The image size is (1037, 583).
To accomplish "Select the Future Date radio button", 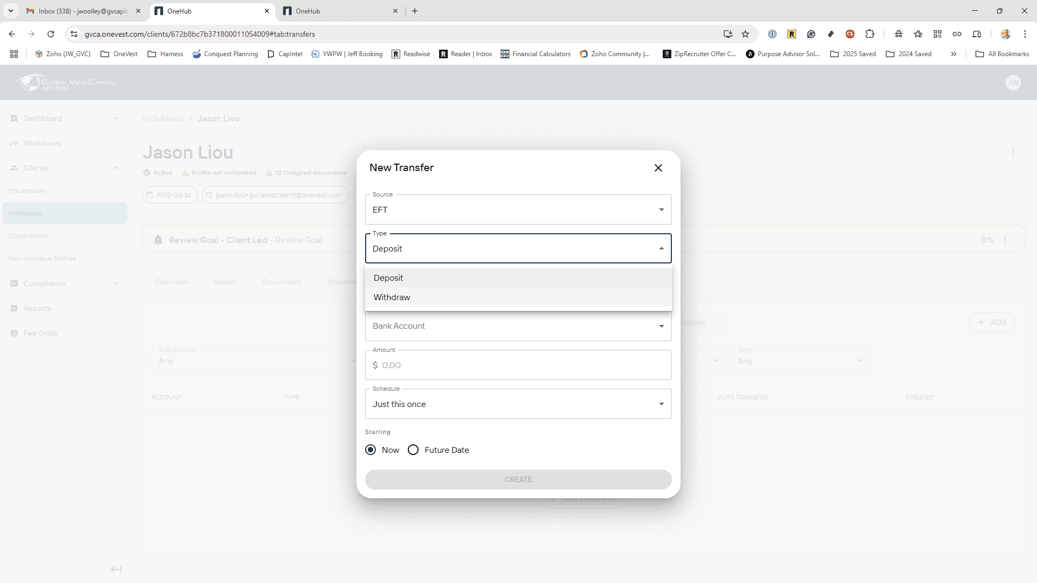I will click(413, 450).
